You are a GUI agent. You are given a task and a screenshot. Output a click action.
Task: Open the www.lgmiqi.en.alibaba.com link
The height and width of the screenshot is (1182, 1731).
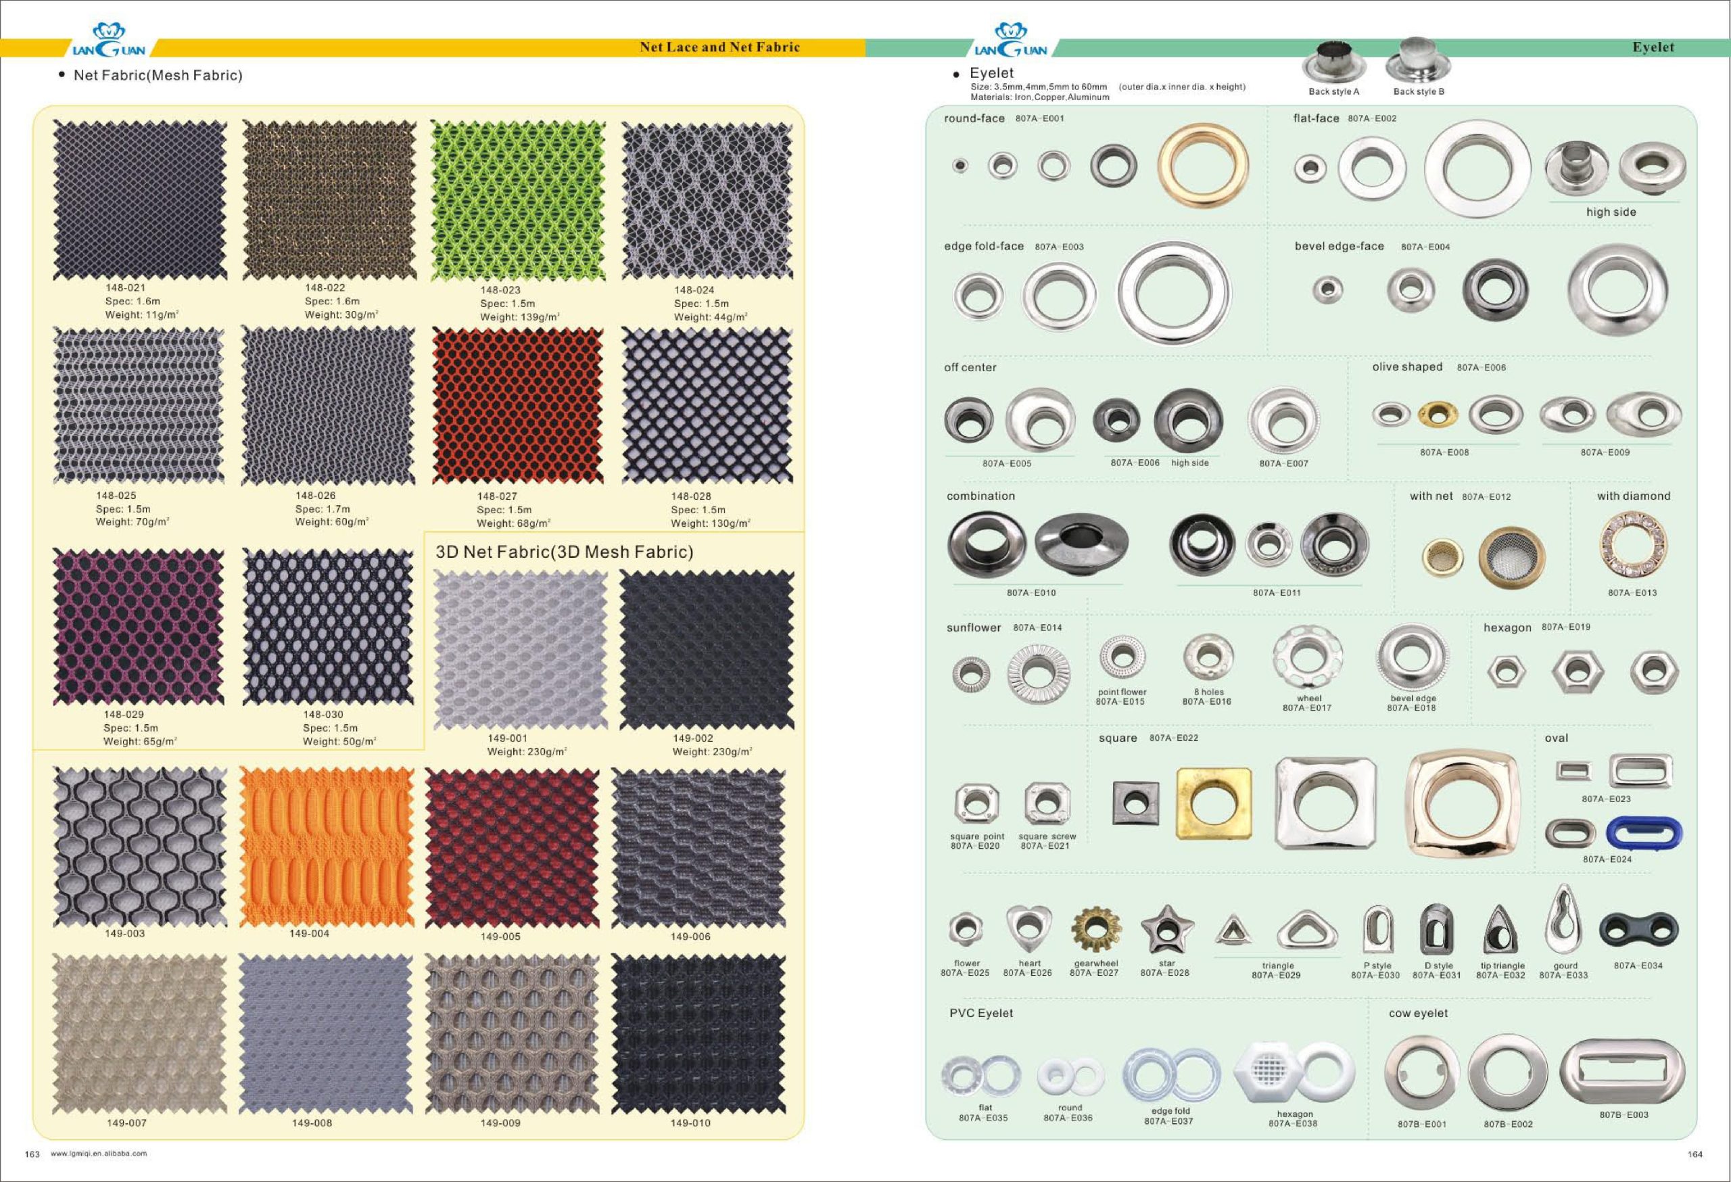tap(98, 1154)
